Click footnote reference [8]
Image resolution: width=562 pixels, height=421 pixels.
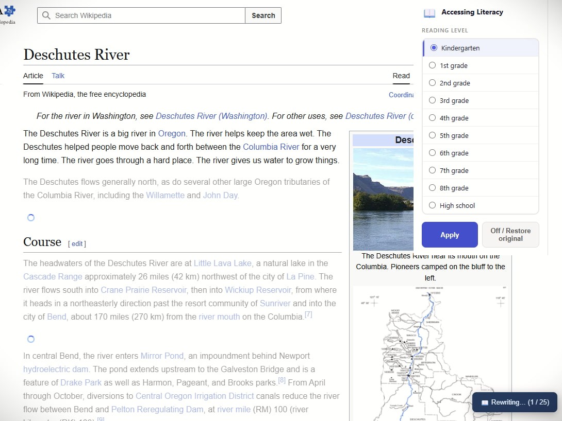(282, 380)
